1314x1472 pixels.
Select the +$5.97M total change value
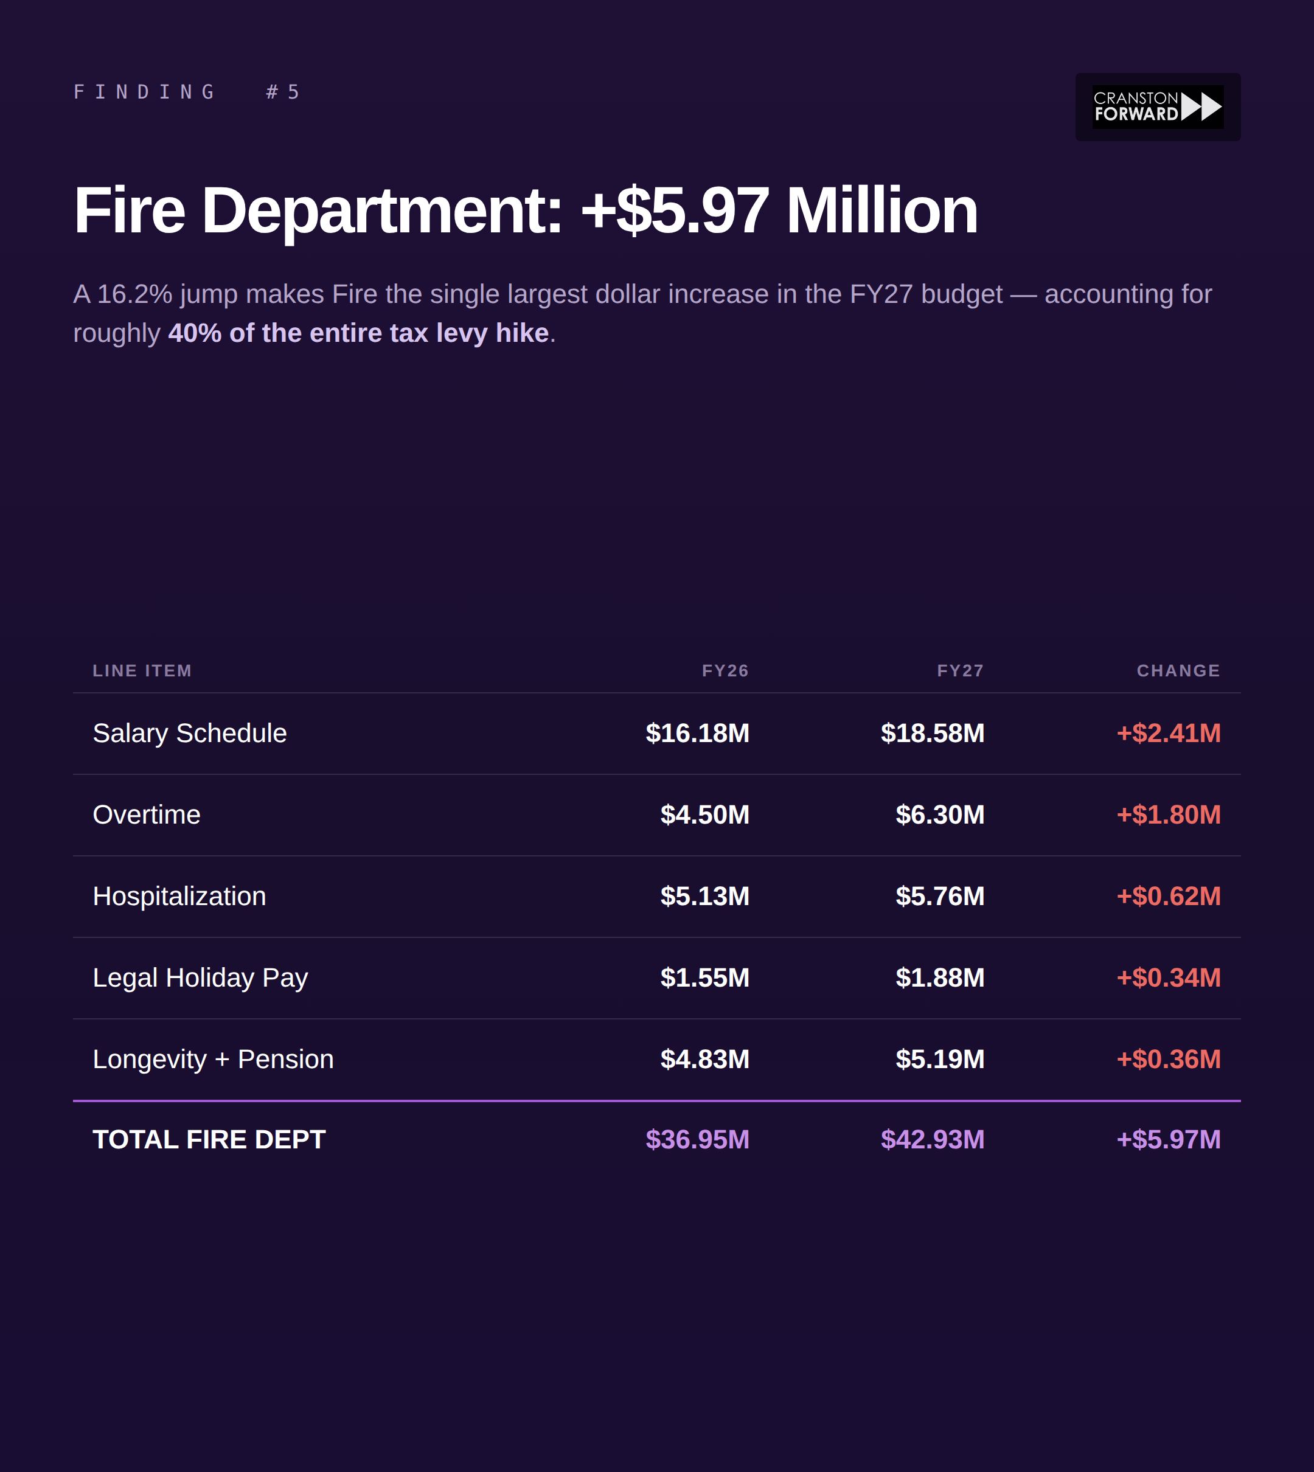1167,1139
